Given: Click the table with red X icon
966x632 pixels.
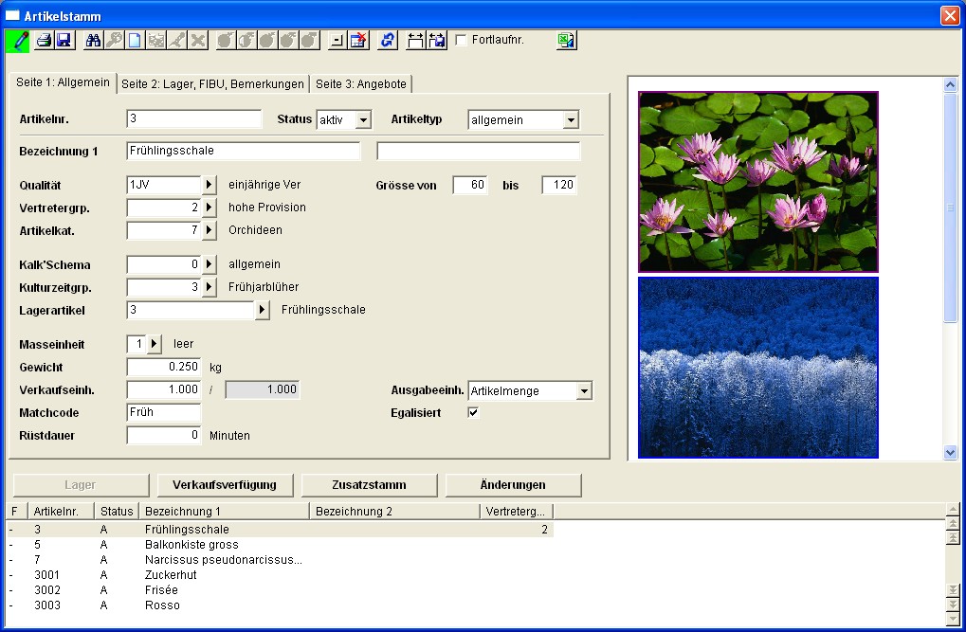Looking at the screenshot, I should pos(358,41).
